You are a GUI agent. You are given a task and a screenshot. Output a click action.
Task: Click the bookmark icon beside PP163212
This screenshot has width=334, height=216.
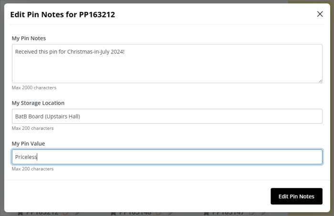point(20,213)
